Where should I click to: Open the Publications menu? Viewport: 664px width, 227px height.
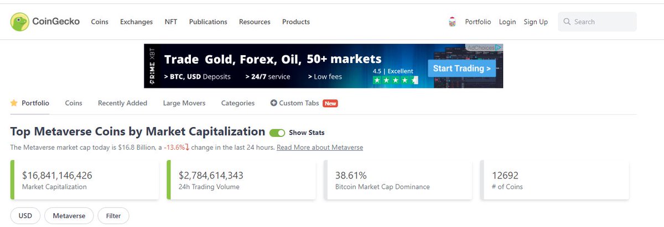point(208,22)
